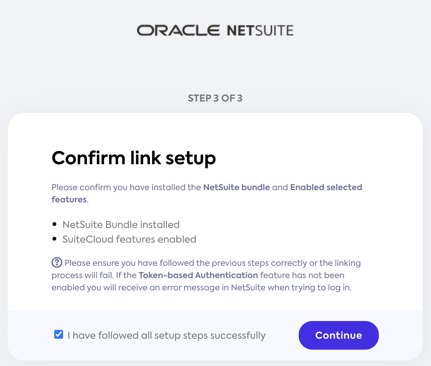Click the bullet dot beside NetSuite Bundle installed

click(x=55, y=224)
